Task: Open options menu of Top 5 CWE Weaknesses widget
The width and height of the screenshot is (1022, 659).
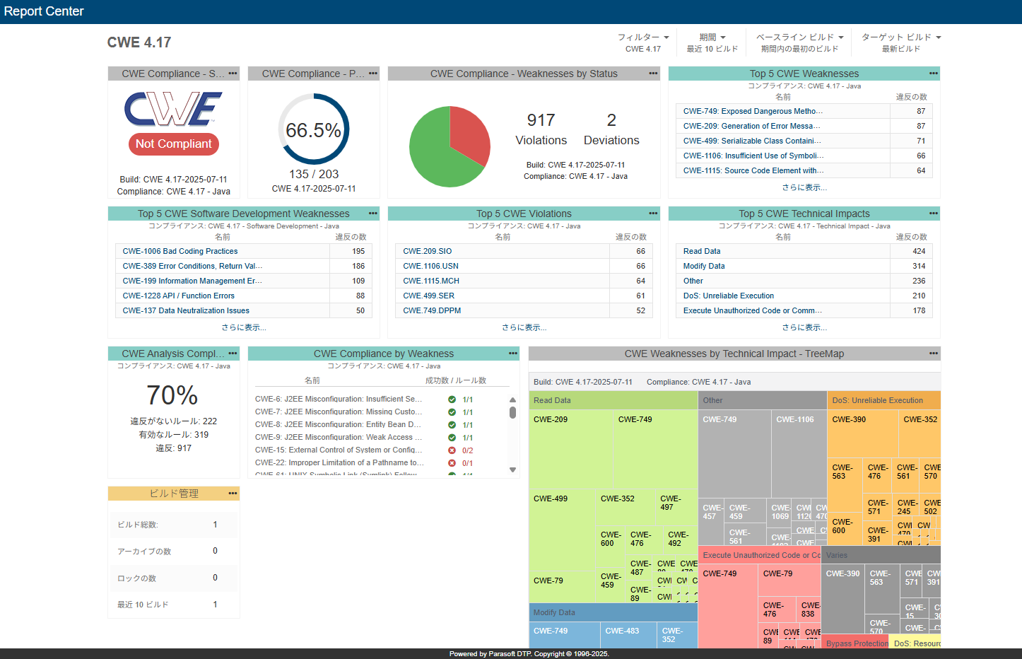Action: tap(933, 74)
